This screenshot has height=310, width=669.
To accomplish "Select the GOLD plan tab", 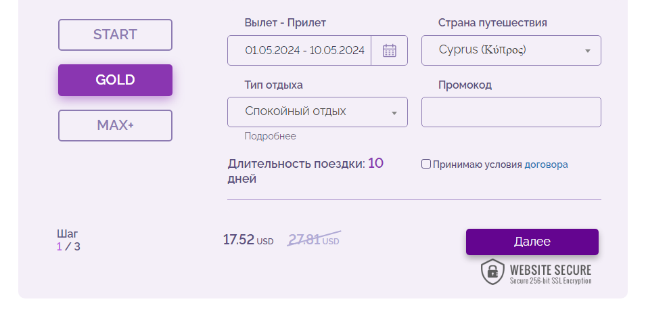I will click(x=115, y=80).
